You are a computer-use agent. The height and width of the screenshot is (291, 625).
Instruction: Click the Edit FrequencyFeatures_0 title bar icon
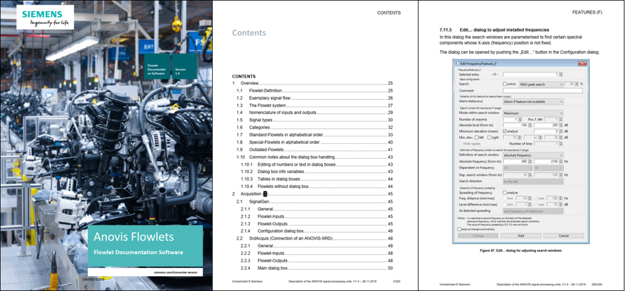click(457, 64)
